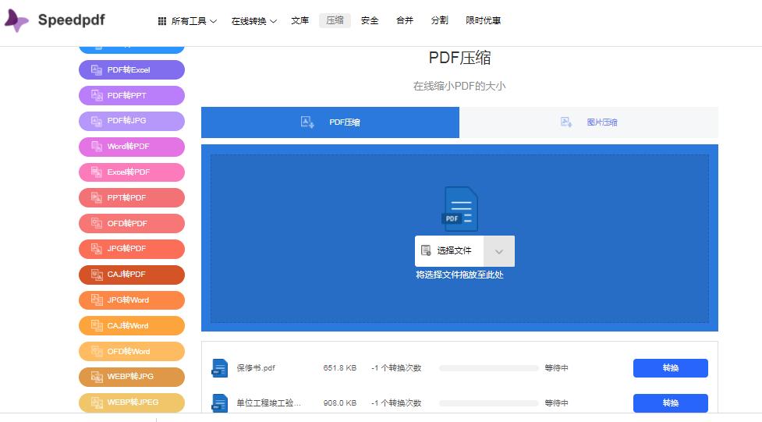The height and width of the screenshot is (422, 762).
Task: Click the Excel转PDF sidebar icon
Action: coord(97,172)
